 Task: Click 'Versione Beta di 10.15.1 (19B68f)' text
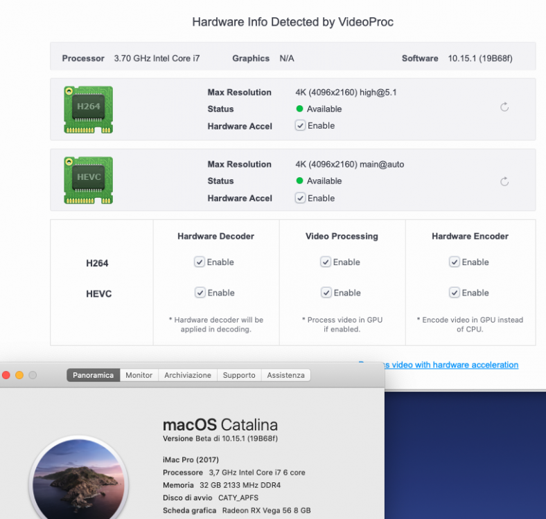[220, 438]
